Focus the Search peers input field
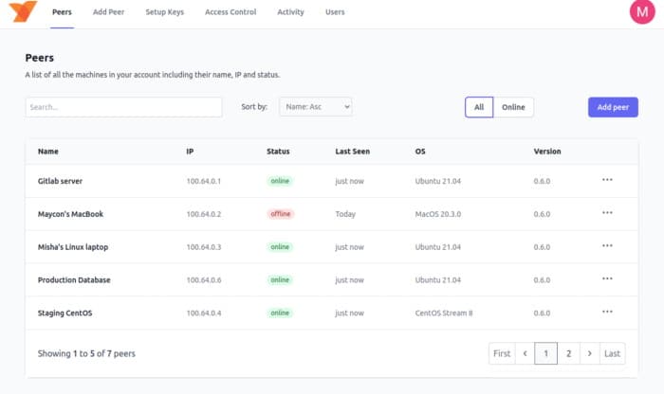This screenshot has width=664, height=394. pyautogui.click(x=123, y=107)
